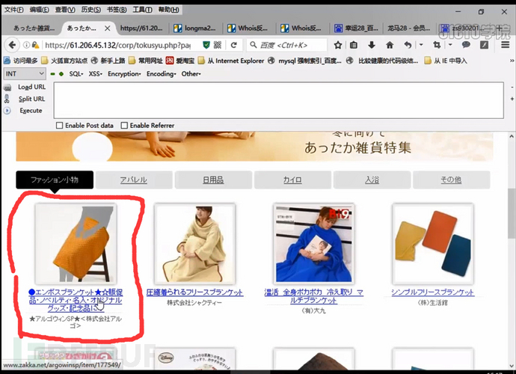The image size is (516, 374).
Task: Open the シンプルフリースブランケット link
Action: pyautogui.click(x=433, y=292)
